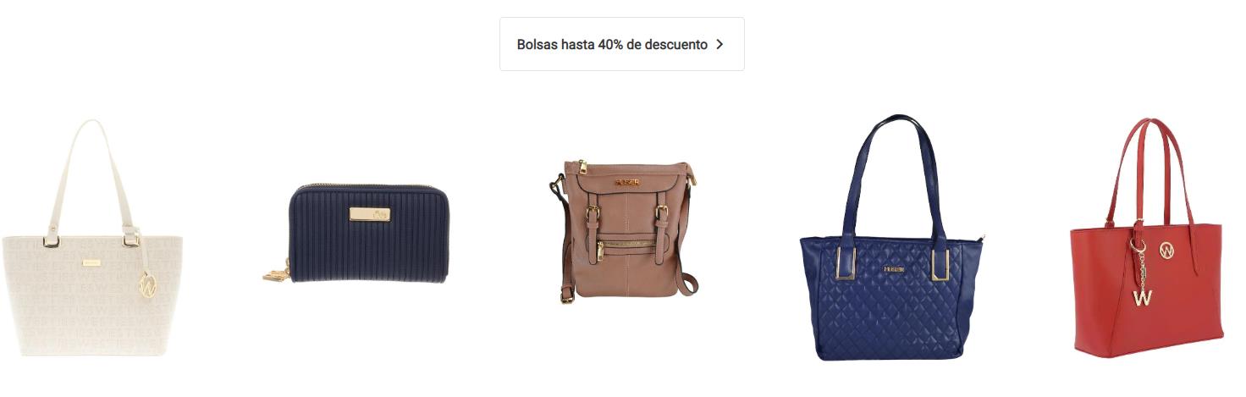The image size is (1246, 397).
Task: Click the brand plate on blue quilted tote
Action: (x=894, y=269)
